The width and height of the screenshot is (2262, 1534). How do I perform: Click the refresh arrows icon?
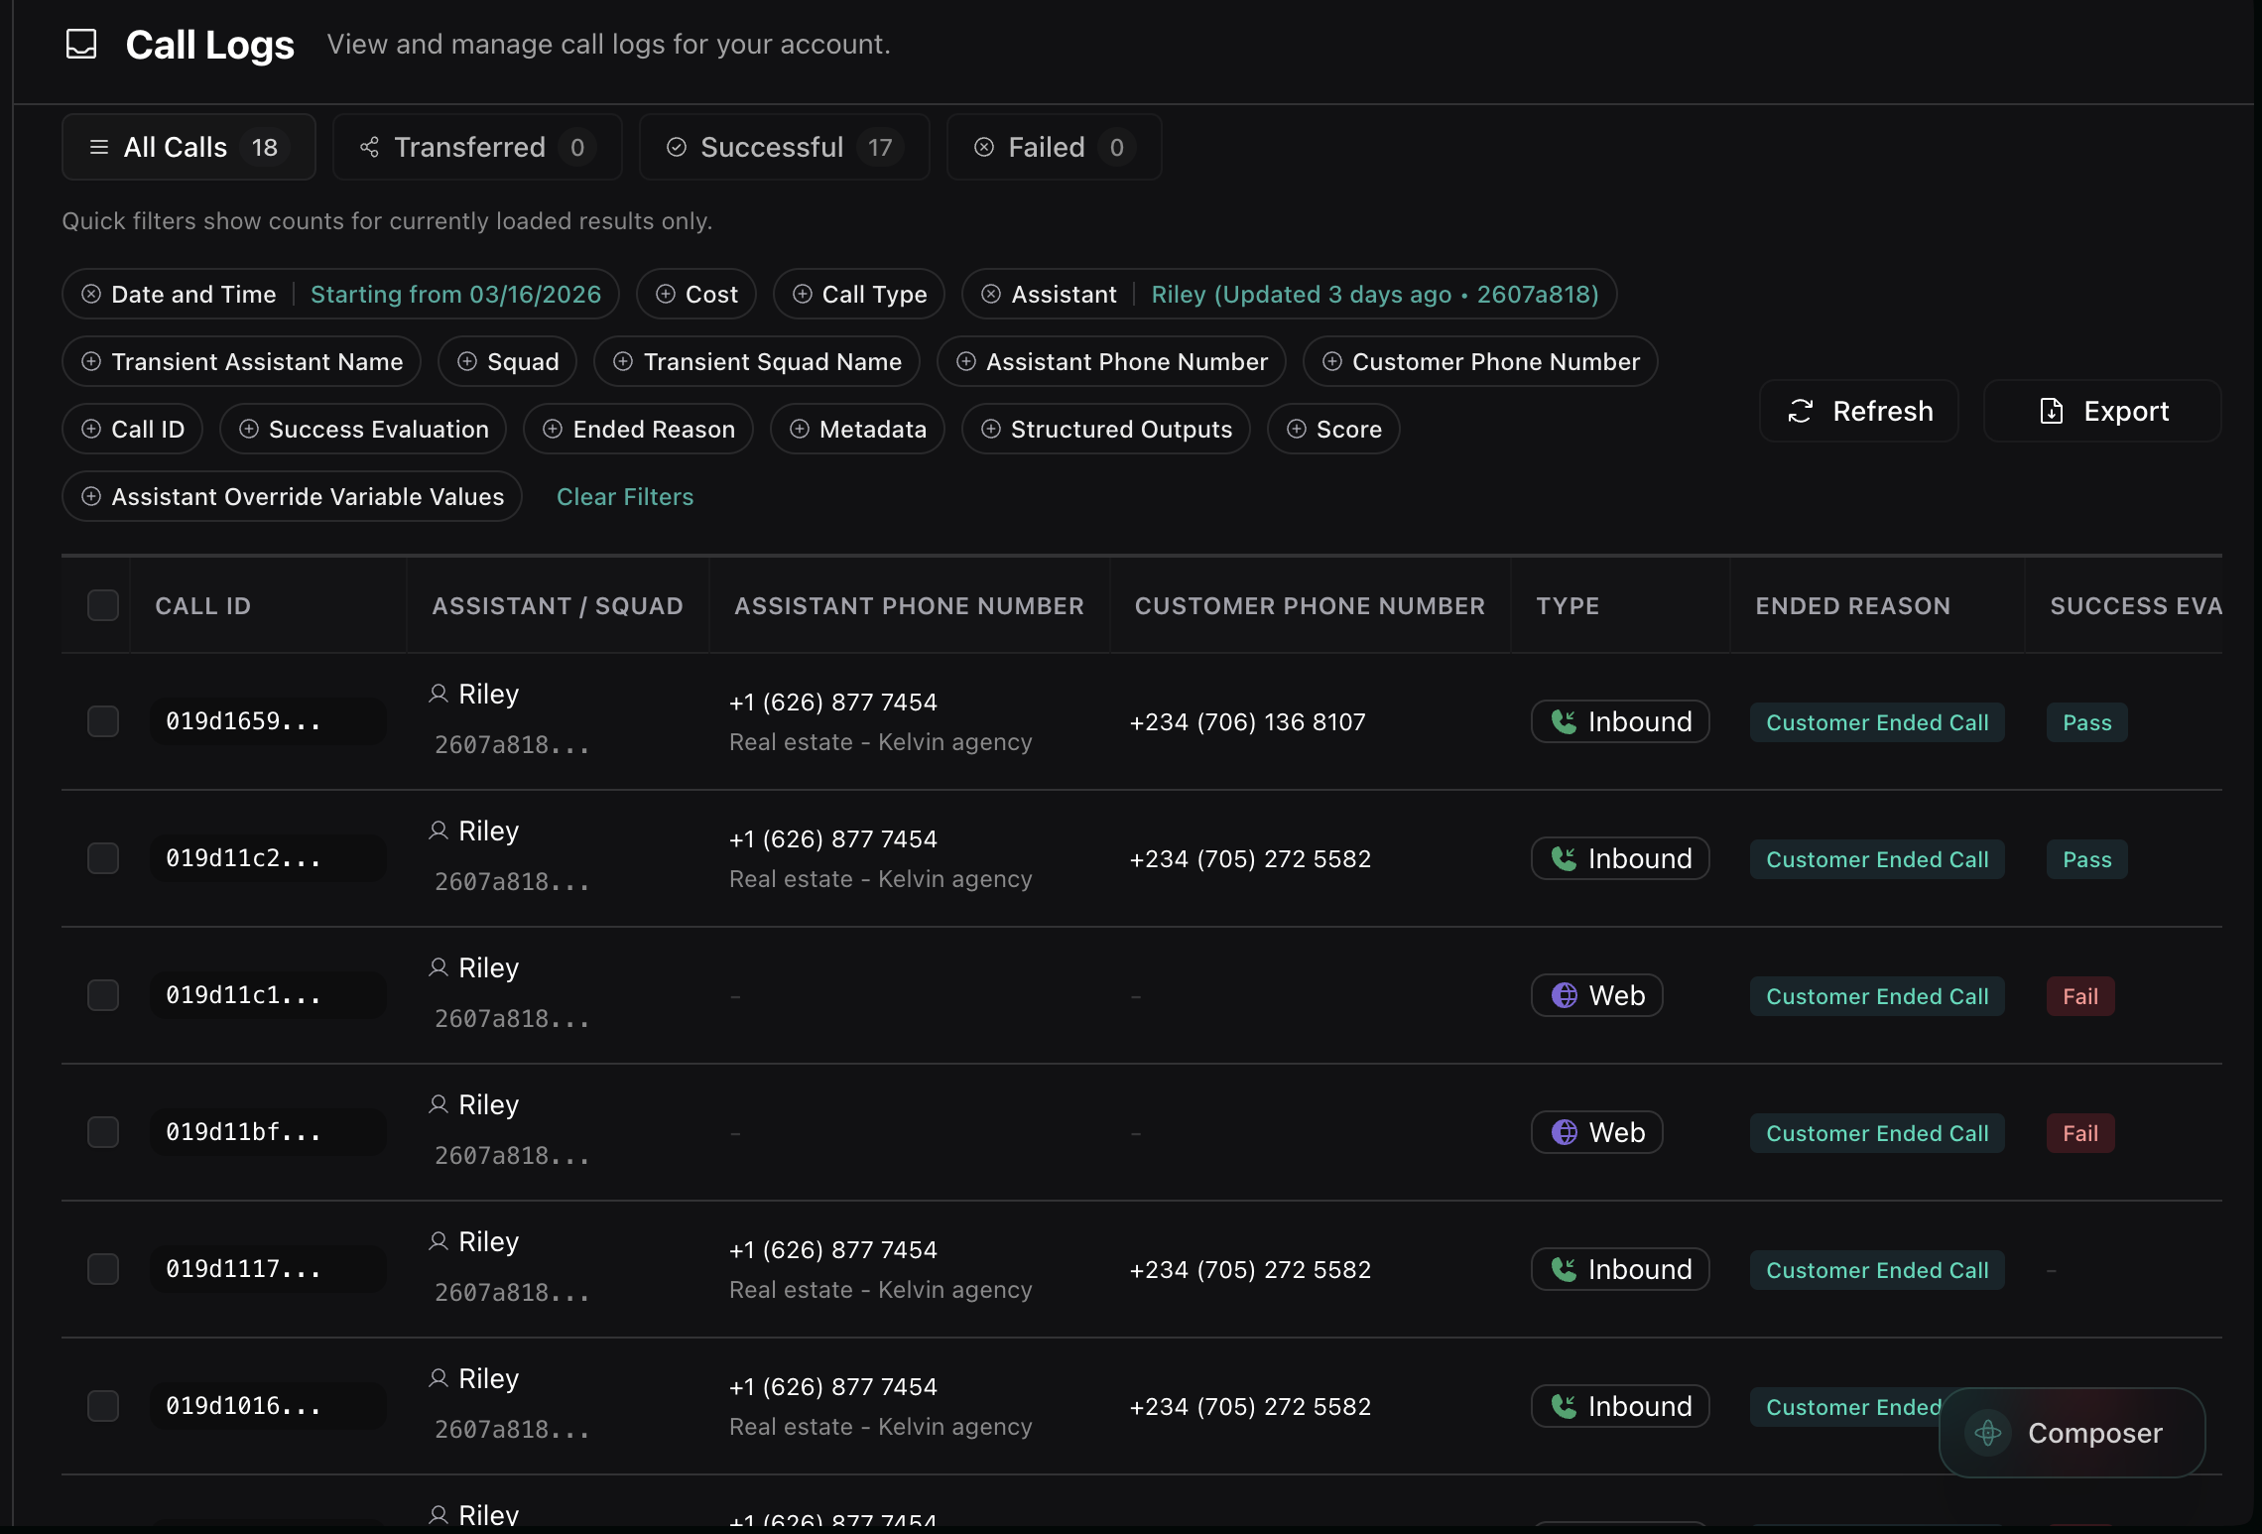[x=1801, y=412]
